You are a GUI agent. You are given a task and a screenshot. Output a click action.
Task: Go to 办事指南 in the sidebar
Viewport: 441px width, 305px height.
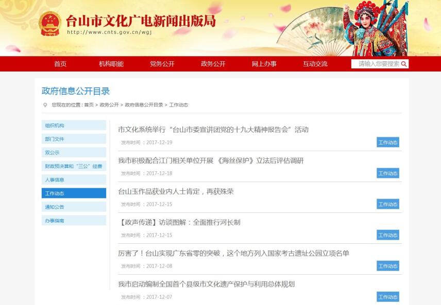(74, 220)
